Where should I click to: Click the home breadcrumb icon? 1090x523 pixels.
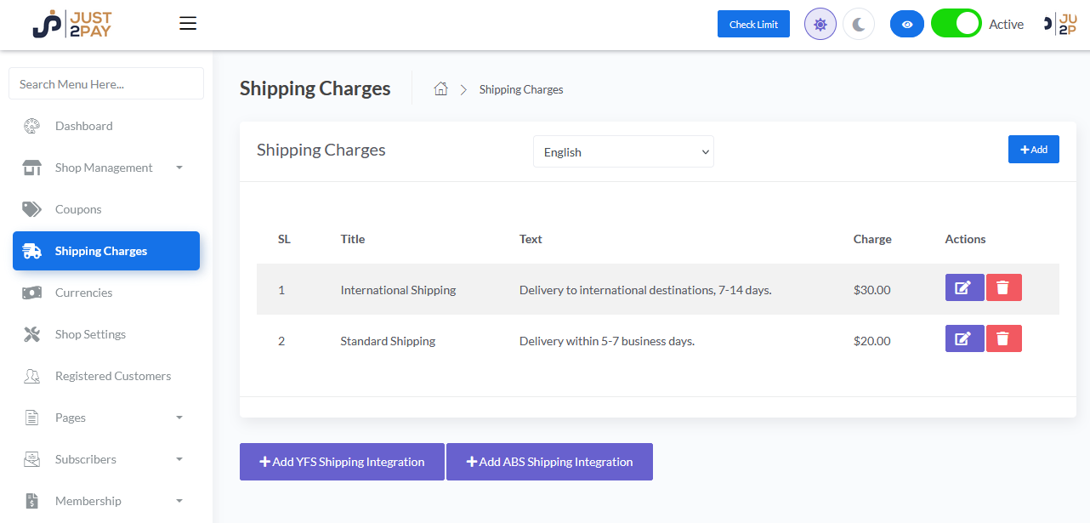[x=440, y=89]
